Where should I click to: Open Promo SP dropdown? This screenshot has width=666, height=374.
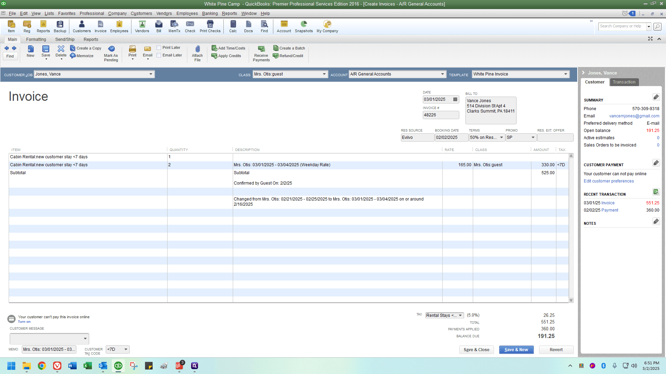pos(533,137)
